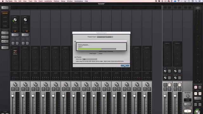Click OK in the Playback Engine dialog

(x=125, y=66)
